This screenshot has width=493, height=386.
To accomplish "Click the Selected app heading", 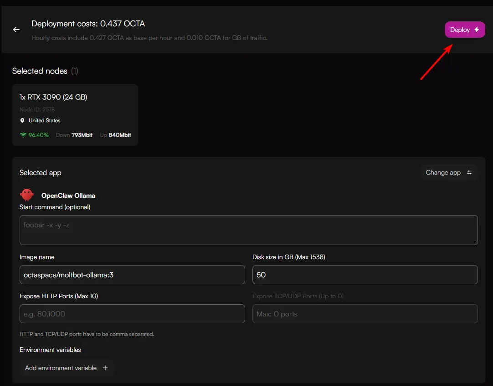I will pyautogui.click(x=40, y=173).
